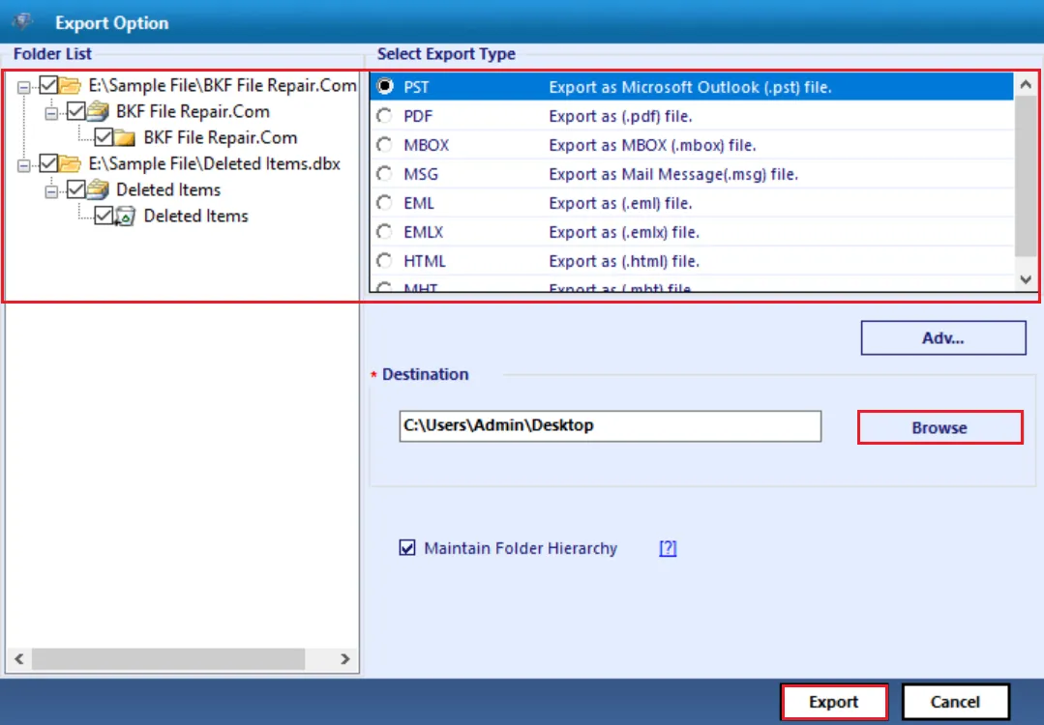Click the stacked folder icon beside BKF File Repair.Com parent
The width and height of the screenshot is (1044, 725).
pyautogui.click(x=97, y=111)
